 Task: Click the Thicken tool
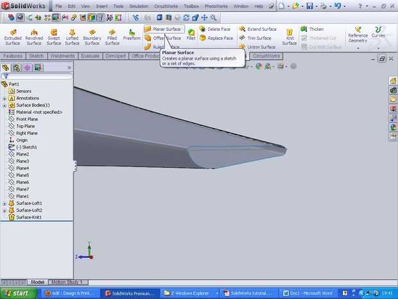312,29
